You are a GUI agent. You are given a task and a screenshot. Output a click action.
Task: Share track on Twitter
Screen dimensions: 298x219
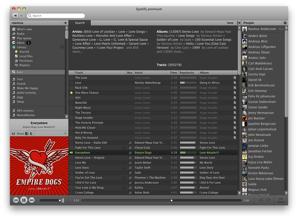(31, 134)
